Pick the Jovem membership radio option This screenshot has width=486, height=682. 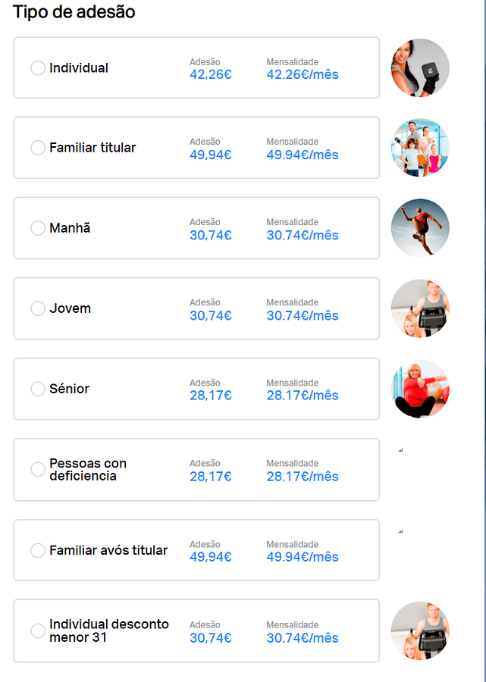click(38, 308)
